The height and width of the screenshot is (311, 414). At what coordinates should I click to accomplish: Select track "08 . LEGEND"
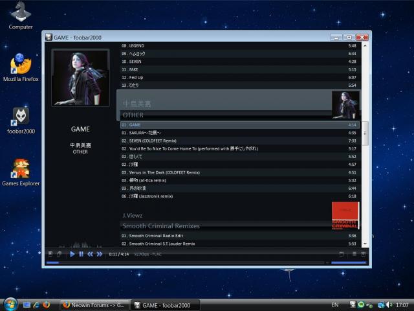point(239,46)
